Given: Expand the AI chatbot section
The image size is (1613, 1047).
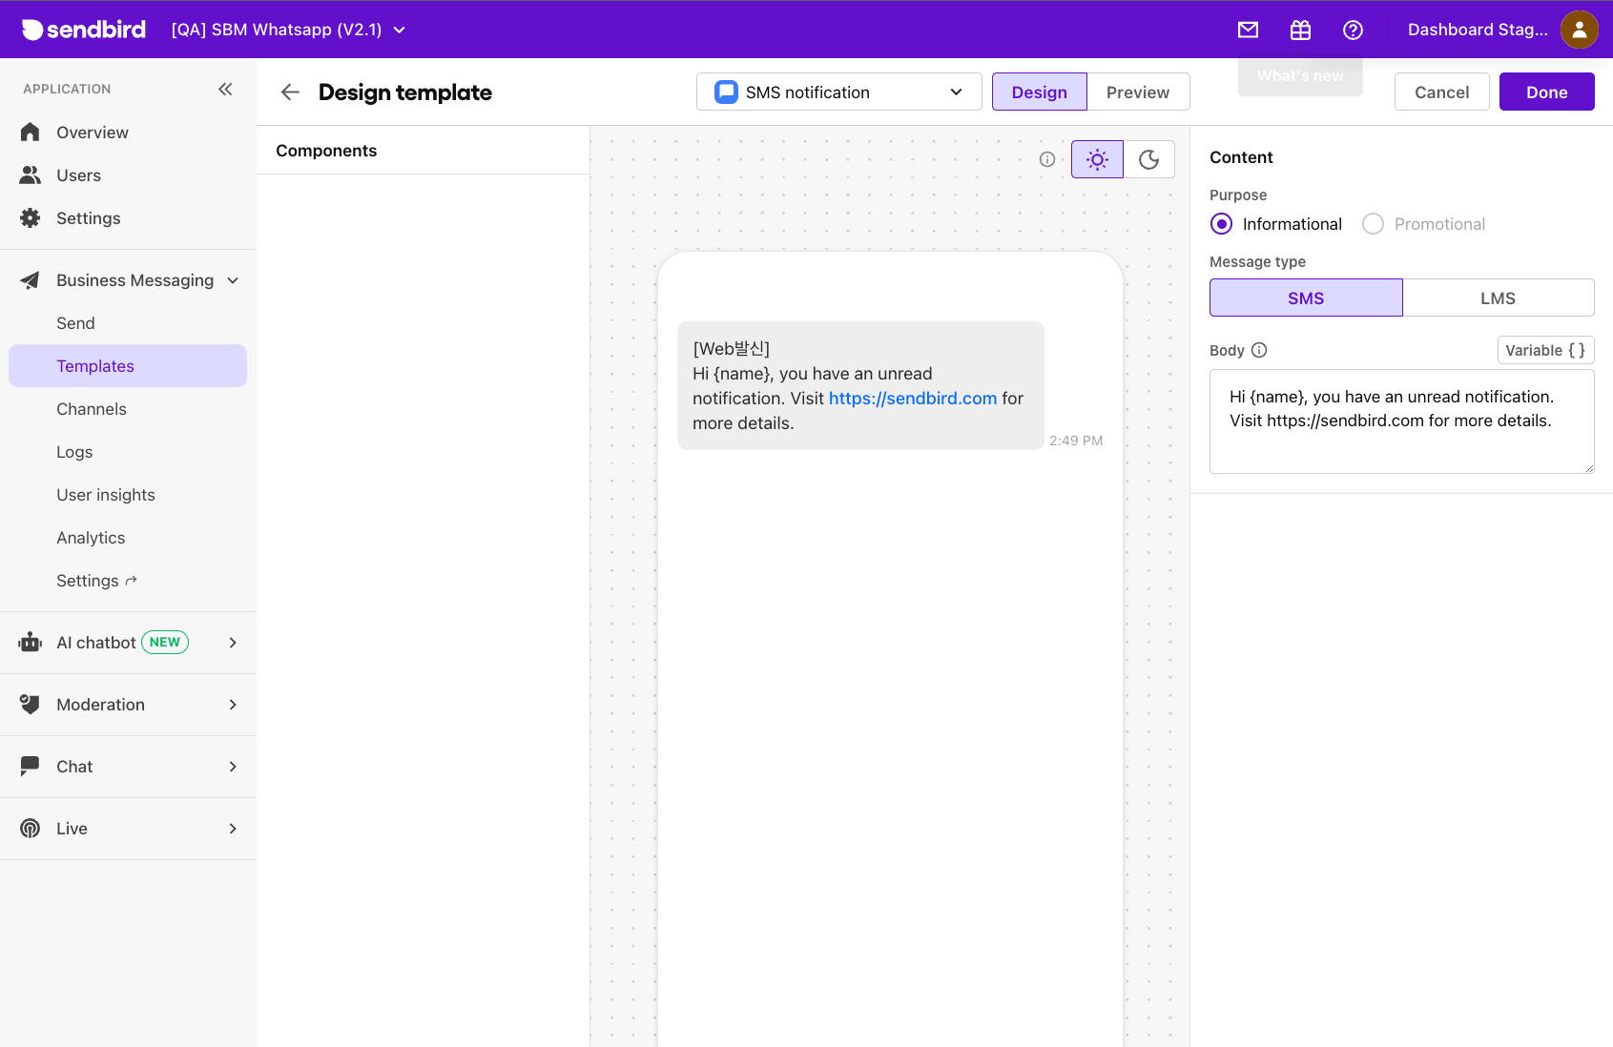Looking at the screenshot, I should [233, 643].
